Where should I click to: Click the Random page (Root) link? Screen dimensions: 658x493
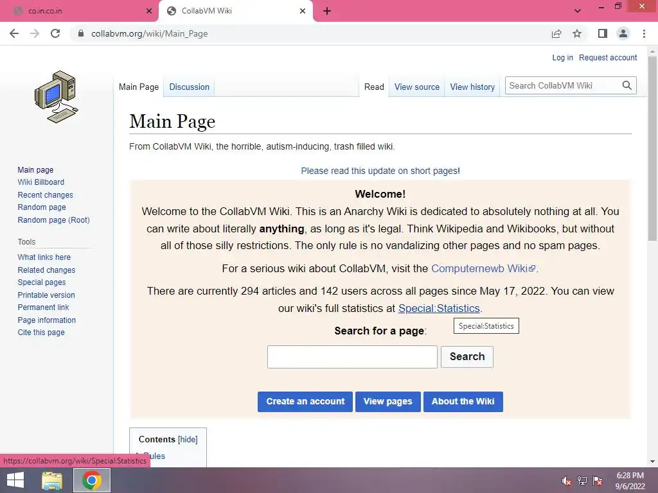pos(53,220)
